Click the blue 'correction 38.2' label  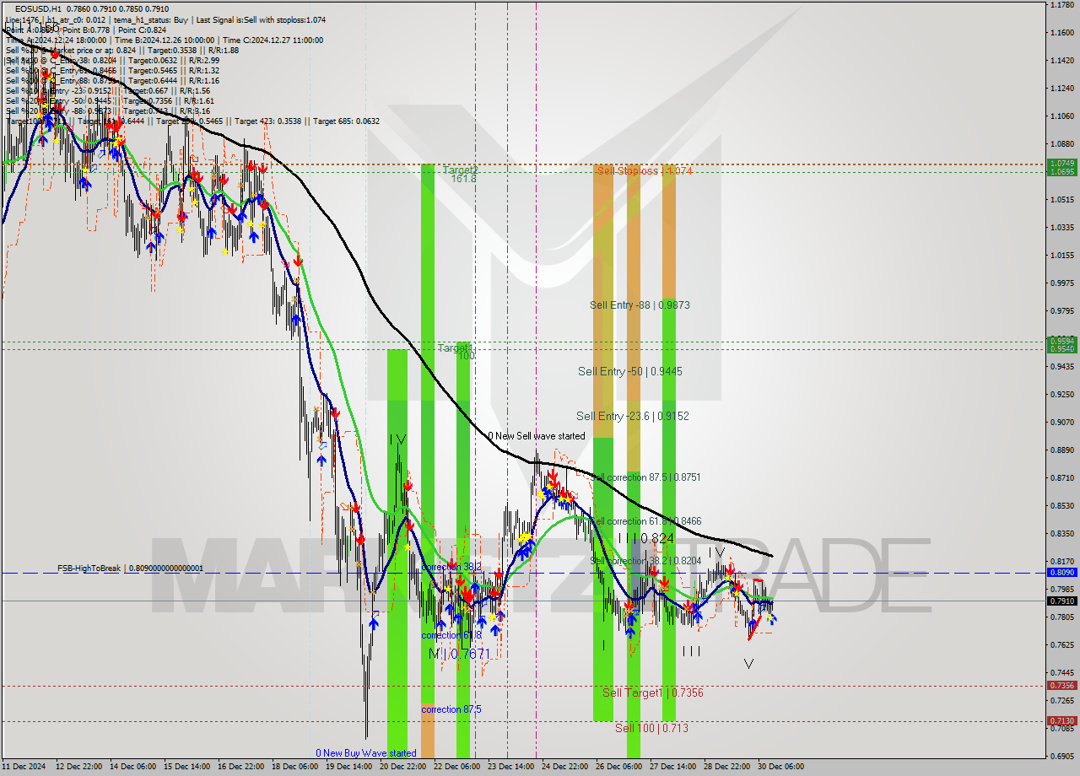(451, 567)
